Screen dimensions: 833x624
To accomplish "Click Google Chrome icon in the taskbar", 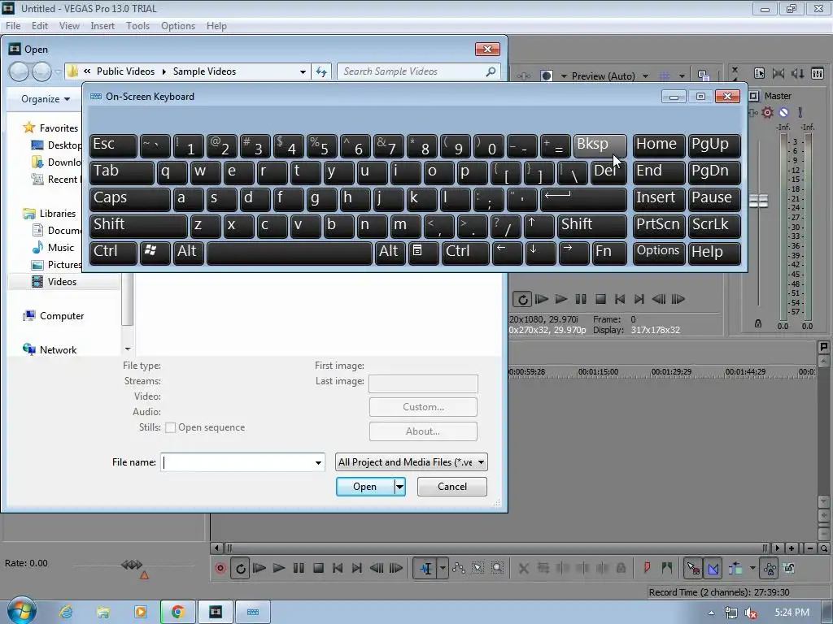I will pyautogui.click(x=178, y=612).
